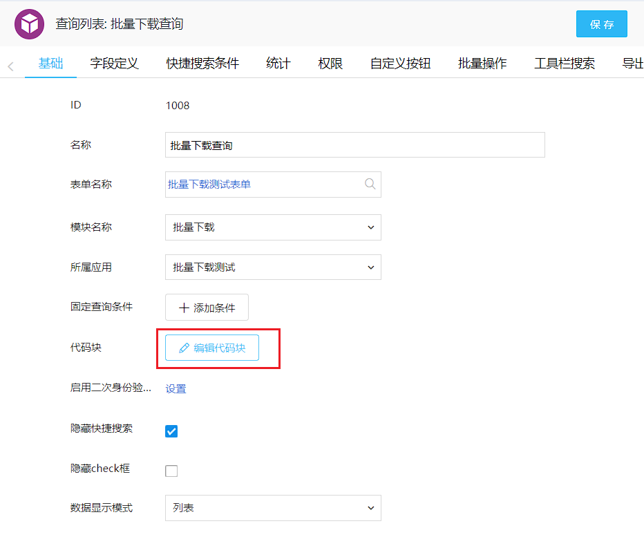Click the plus icon on 添加条件
644x537 pixels.
point(184,308)
